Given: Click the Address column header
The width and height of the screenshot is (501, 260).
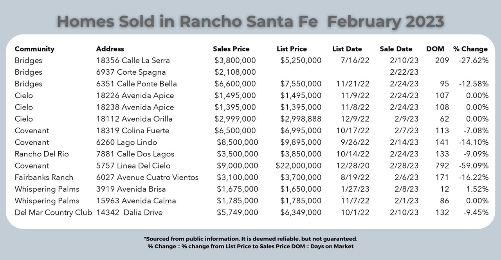Looking at the screenshot, I should [110, 49].
